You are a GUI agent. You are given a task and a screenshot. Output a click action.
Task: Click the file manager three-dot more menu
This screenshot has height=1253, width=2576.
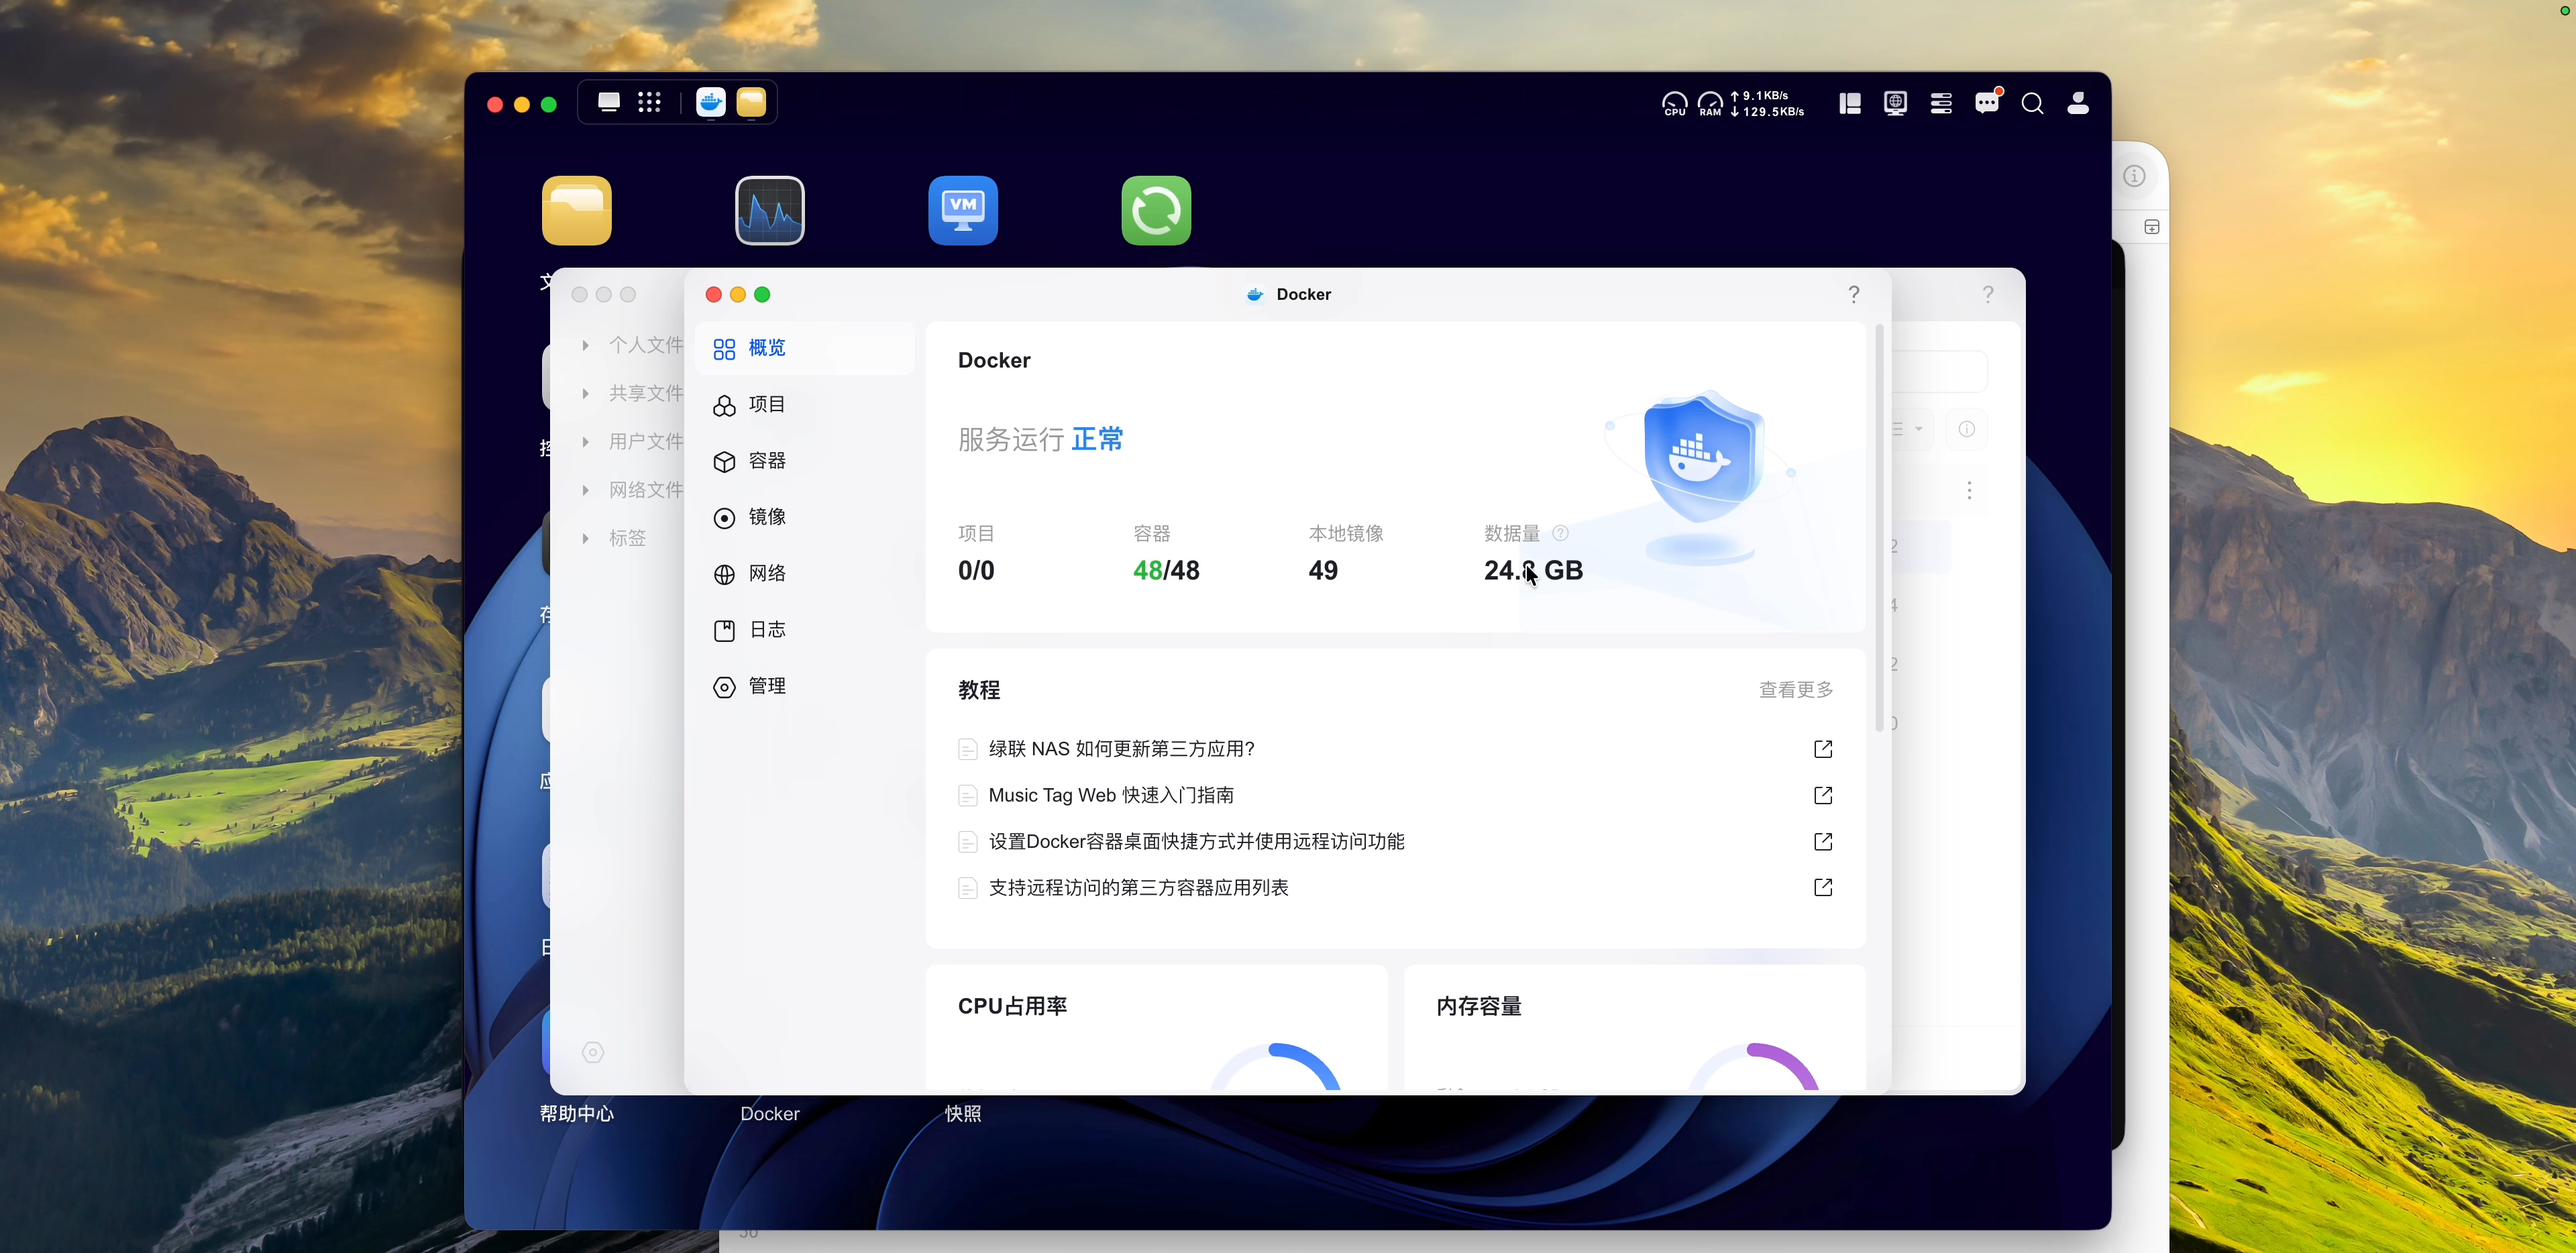[1969, 490]
